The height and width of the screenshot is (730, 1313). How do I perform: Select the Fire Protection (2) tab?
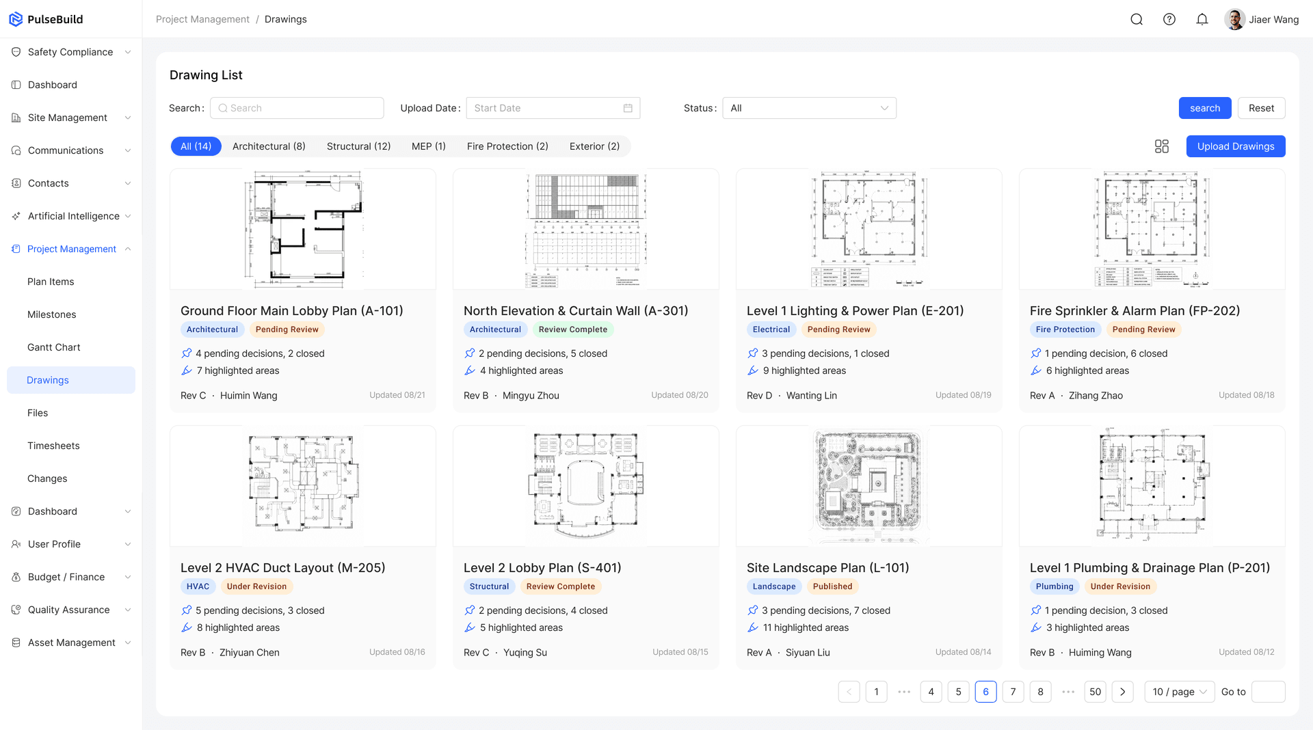507,146
